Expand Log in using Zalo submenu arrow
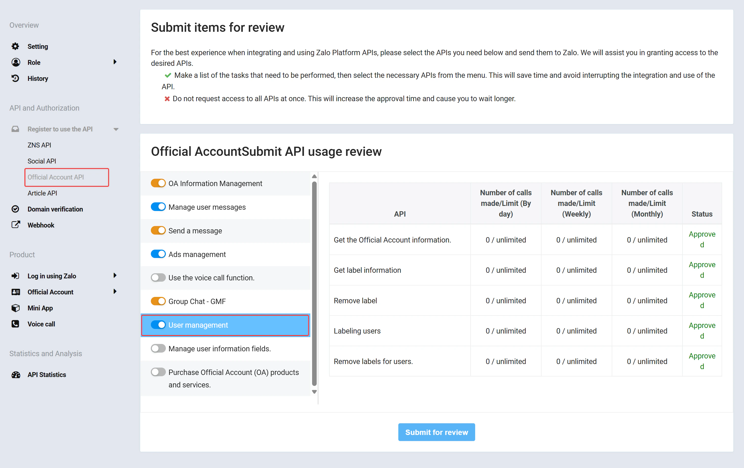The image size is (744, 468). (x=115, y=275)
